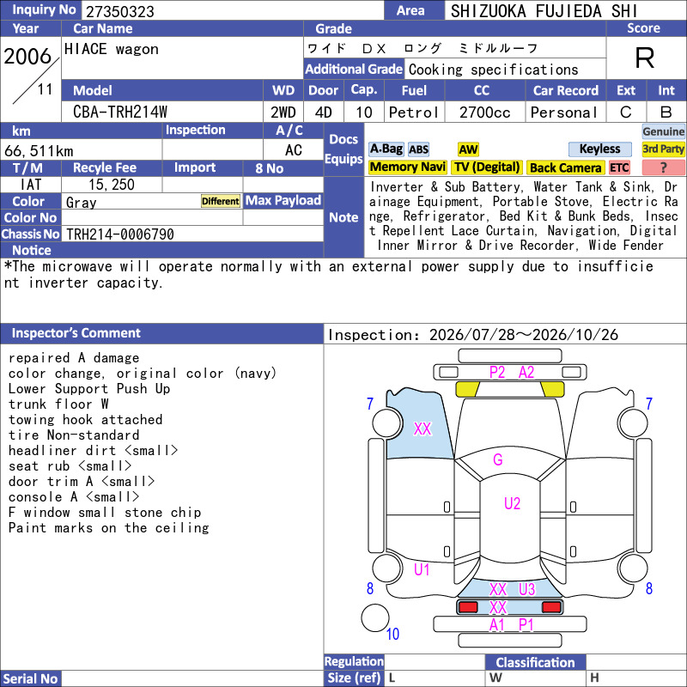Click the TV (Degital) badge
This screenshot has height=687, width=687.
487,167
